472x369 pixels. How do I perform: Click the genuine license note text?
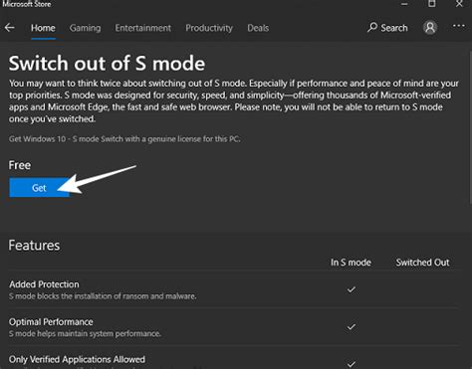124,139
